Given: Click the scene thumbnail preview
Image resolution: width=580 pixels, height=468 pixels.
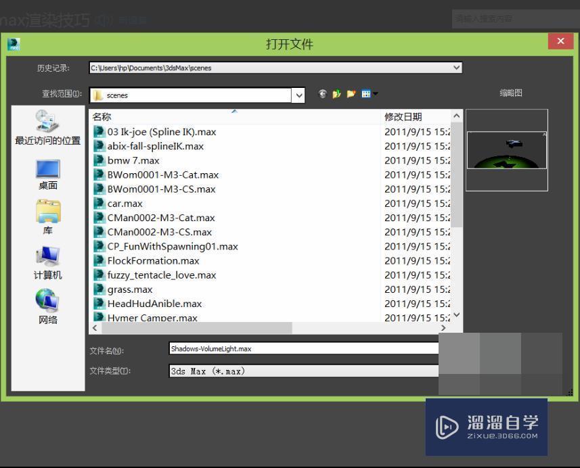Looking at the screenshot, I should tap(506, 150).
